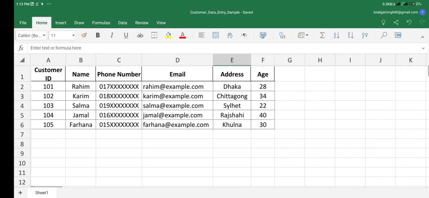Select the Customer ID 104 cell
The height and width of the screenshot is (198, 429).
pos(48,115)
